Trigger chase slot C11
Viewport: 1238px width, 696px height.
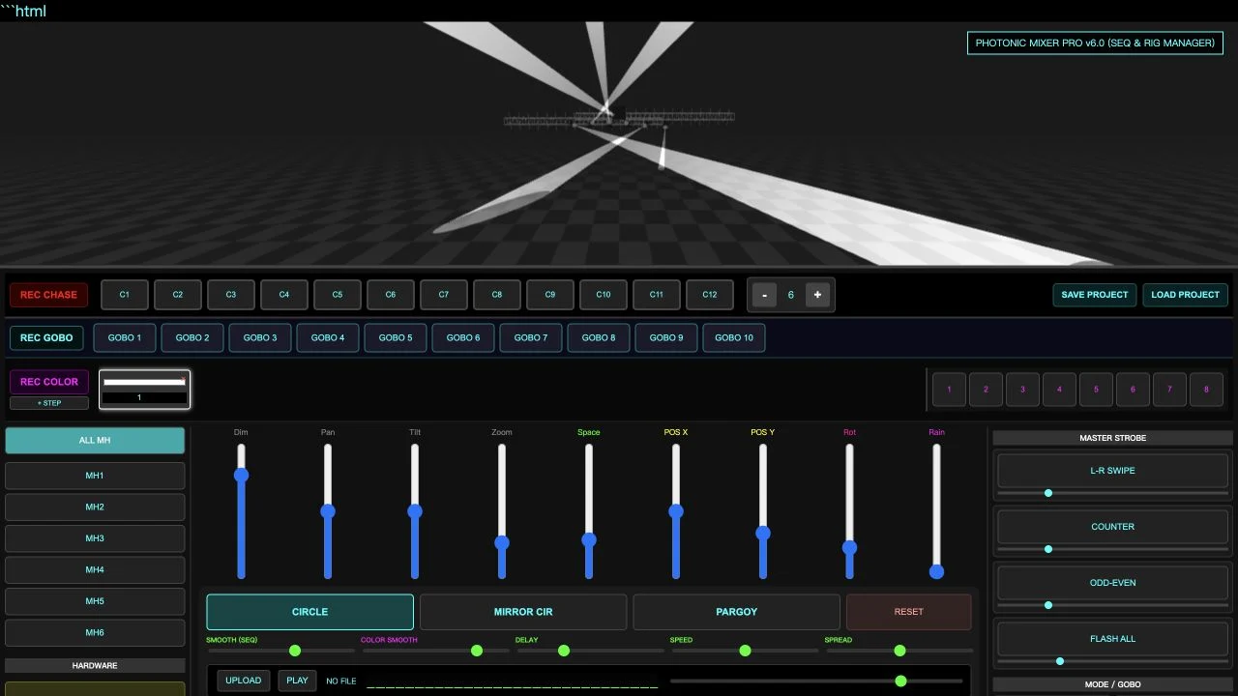[x=657, y=295]
